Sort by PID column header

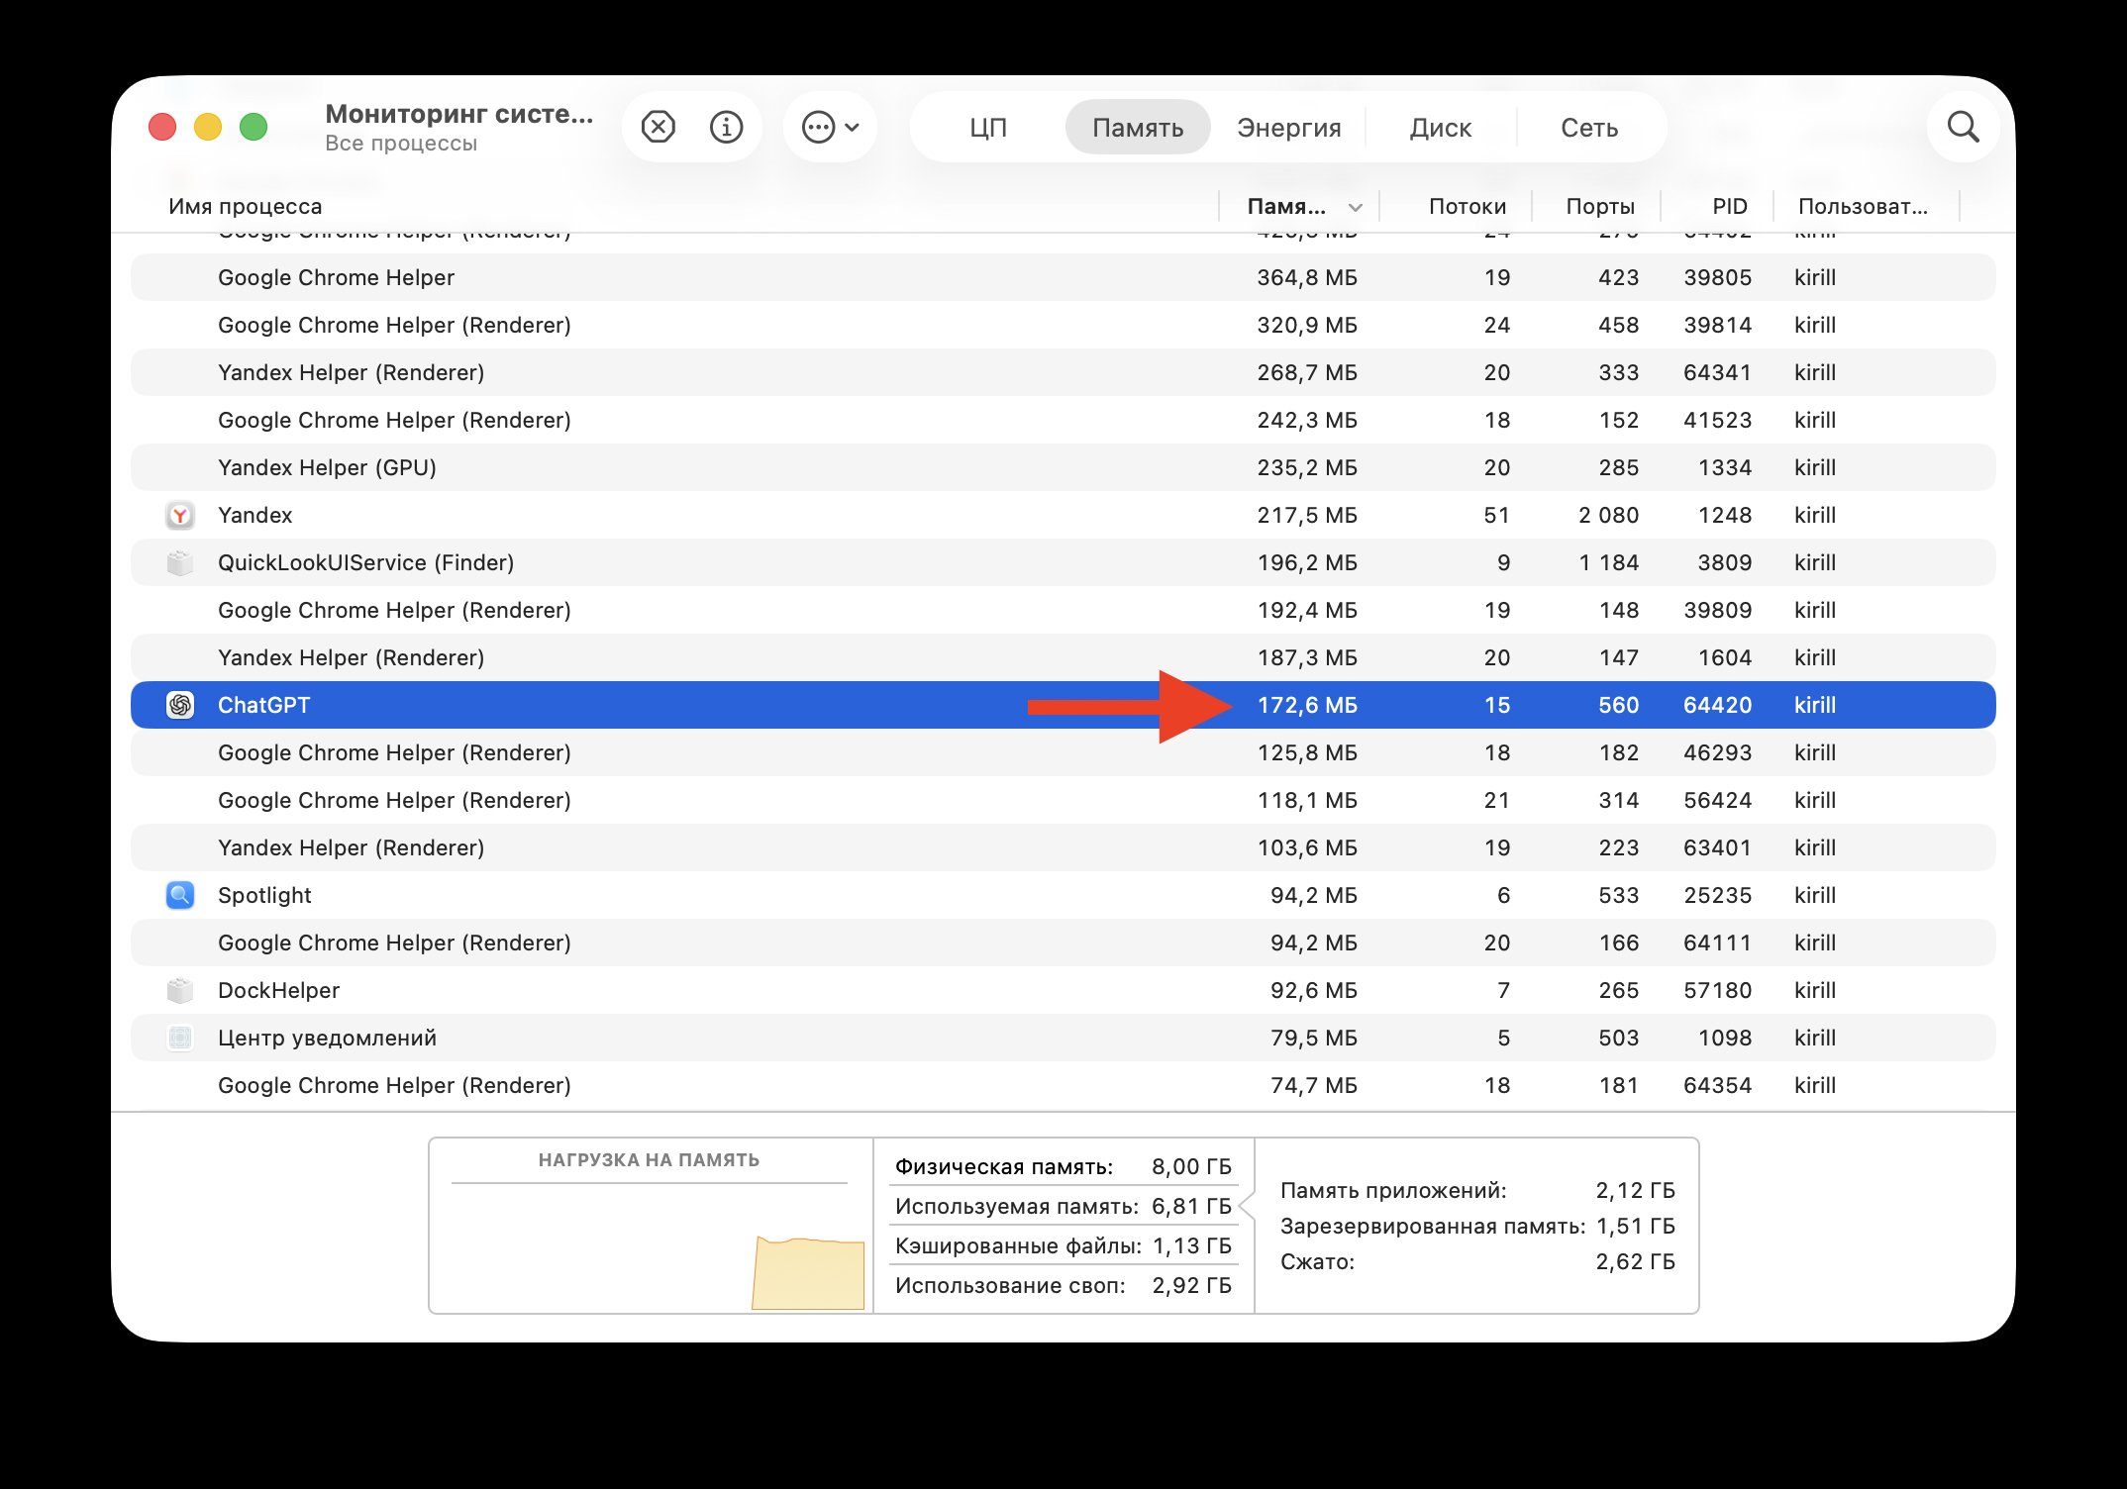click(1729, 207)
